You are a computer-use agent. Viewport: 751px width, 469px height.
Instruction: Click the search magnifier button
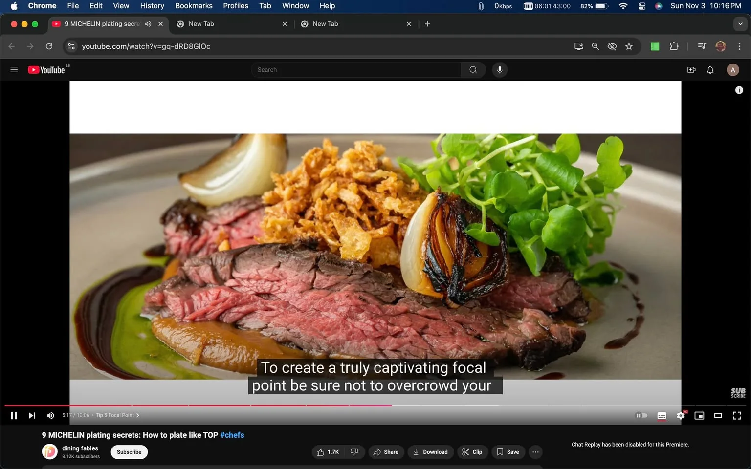click(473, 70)
